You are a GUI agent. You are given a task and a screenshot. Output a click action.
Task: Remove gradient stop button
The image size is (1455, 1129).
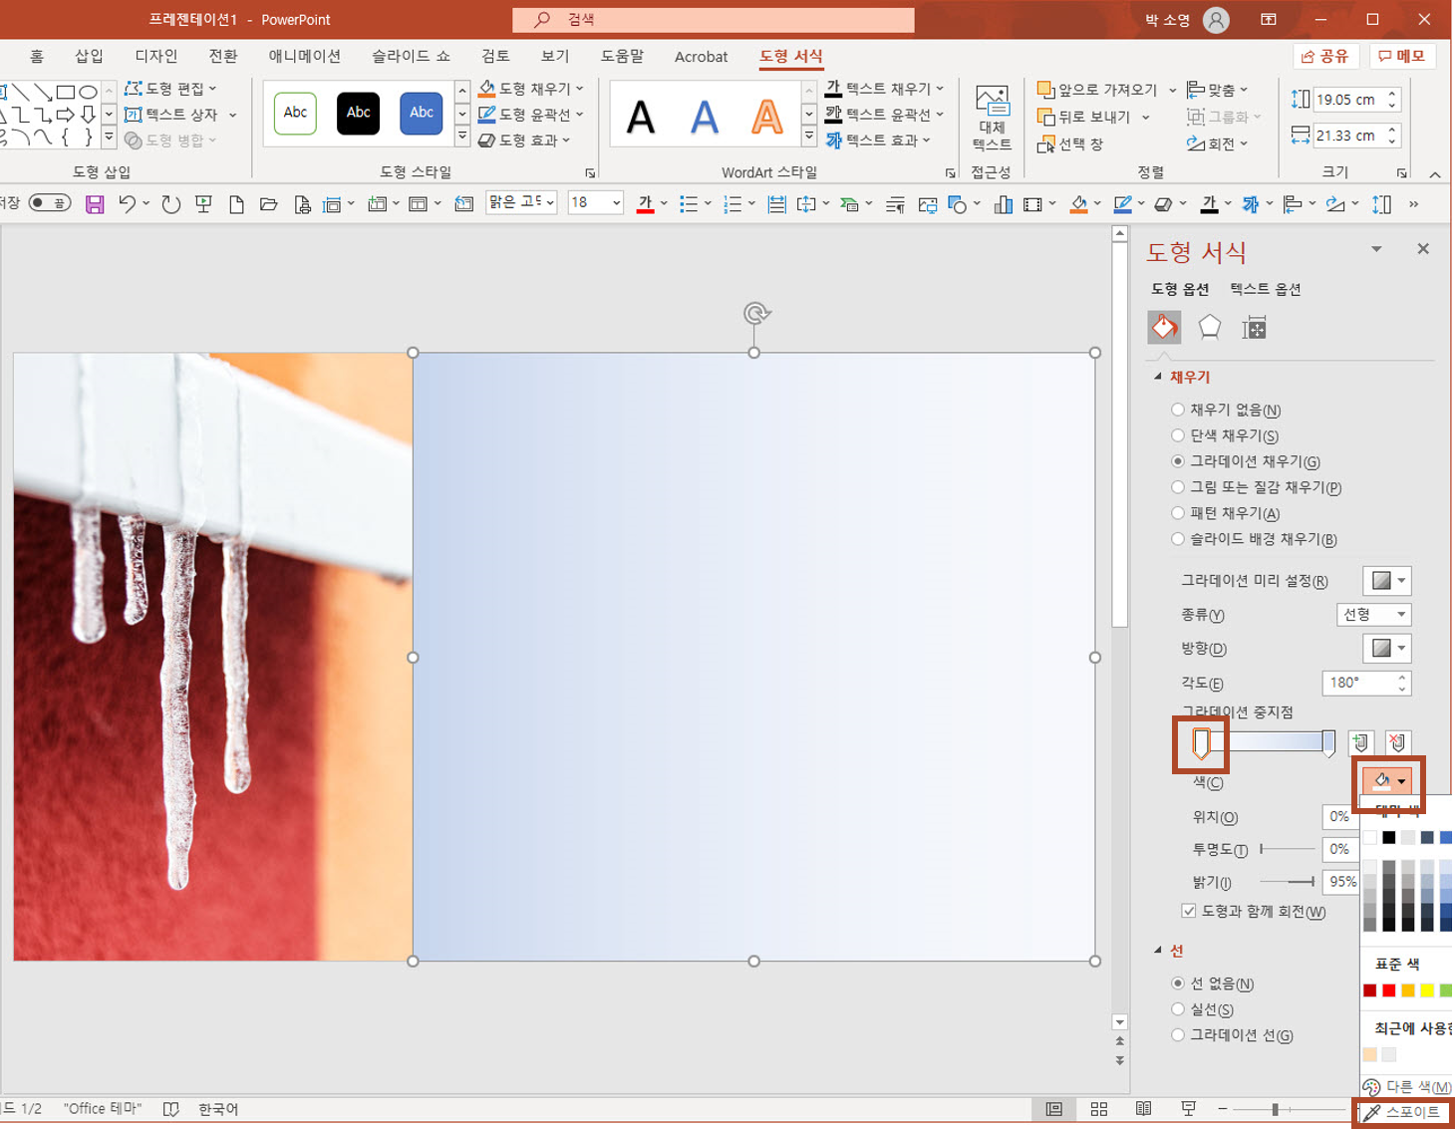point(1397,742)
